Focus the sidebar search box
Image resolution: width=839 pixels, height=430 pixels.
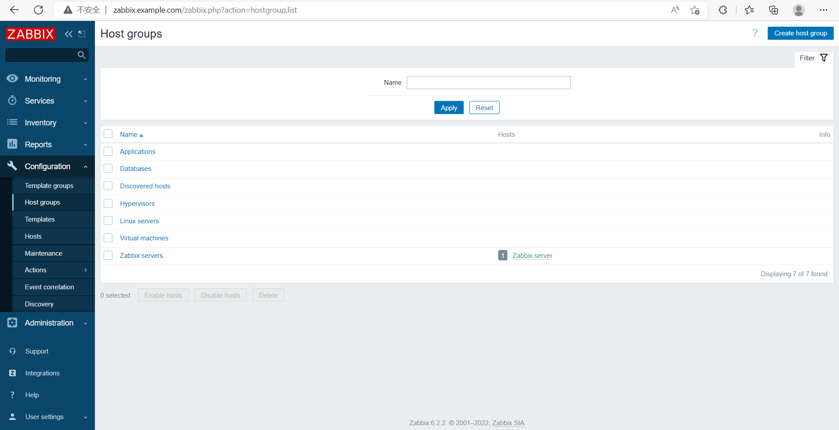(x=47, y=55)
